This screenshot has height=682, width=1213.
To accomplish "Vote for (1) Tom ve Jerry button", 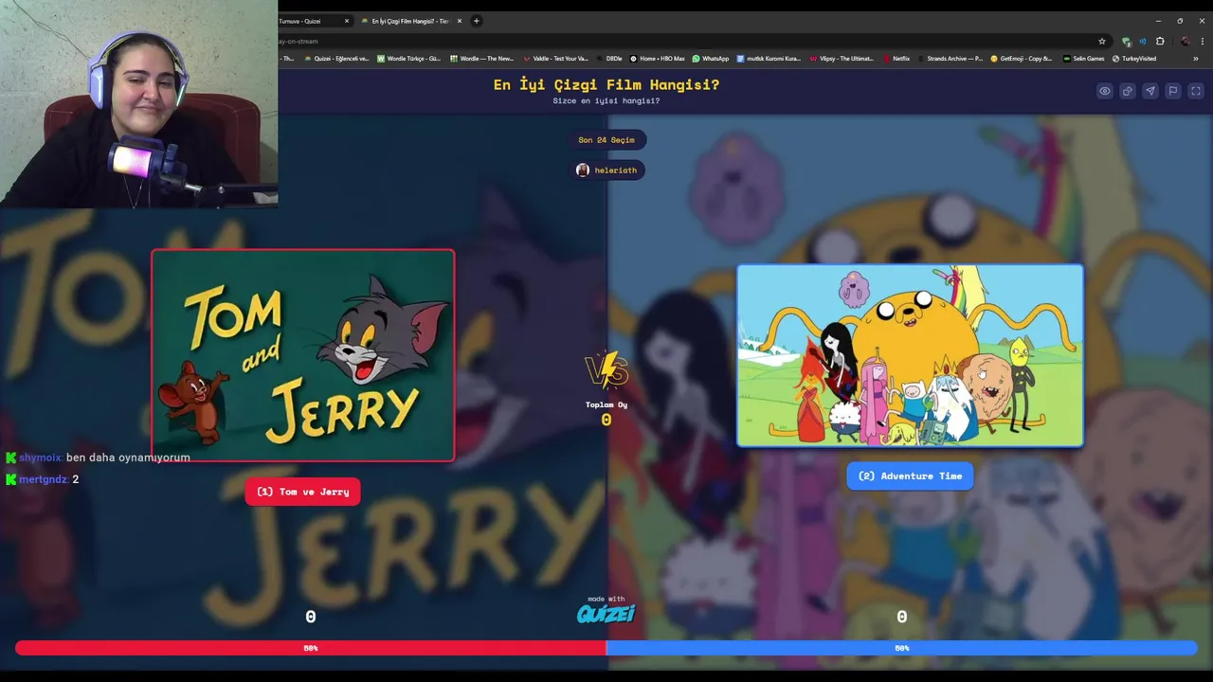I will 302,492.
